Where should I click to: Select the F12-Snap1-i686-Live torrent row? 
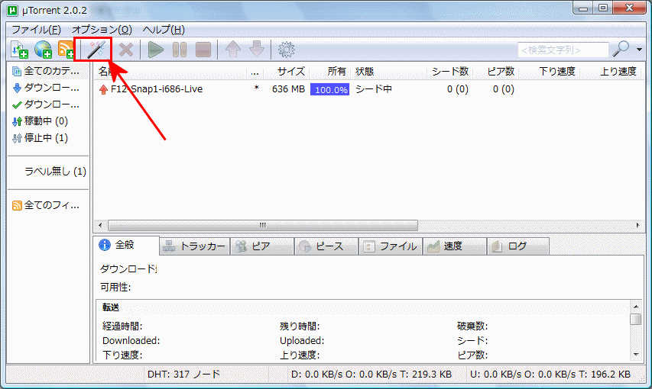click(369, 89)
